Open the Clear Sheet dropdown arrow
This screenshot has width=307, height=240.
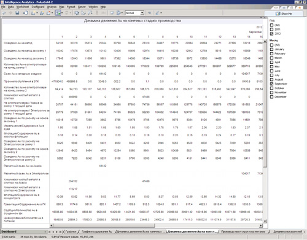click(x=52, y=13)
